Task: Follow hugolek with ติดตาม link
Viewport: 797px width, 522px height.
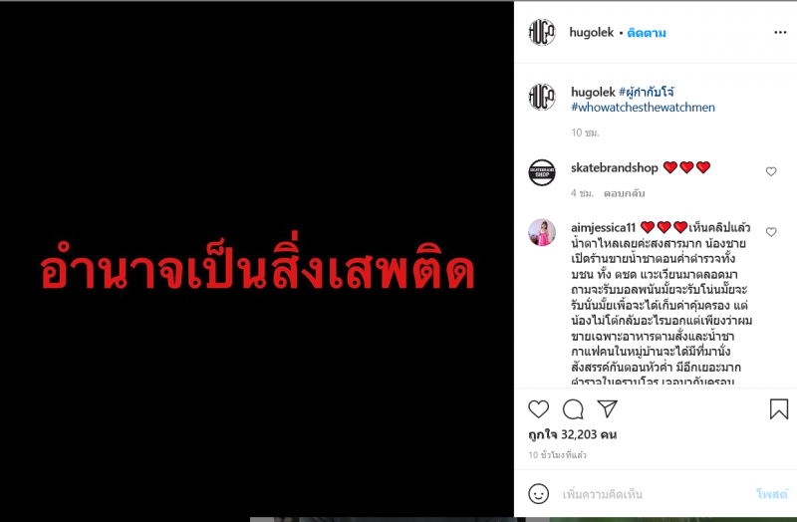Action: pos(647,33)
